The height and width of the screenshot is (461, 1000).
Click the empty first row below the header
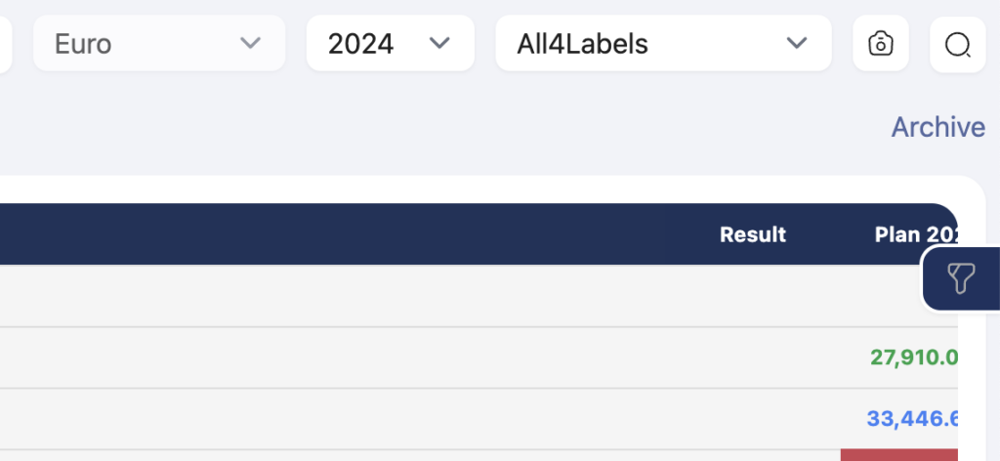pos(479,296)
